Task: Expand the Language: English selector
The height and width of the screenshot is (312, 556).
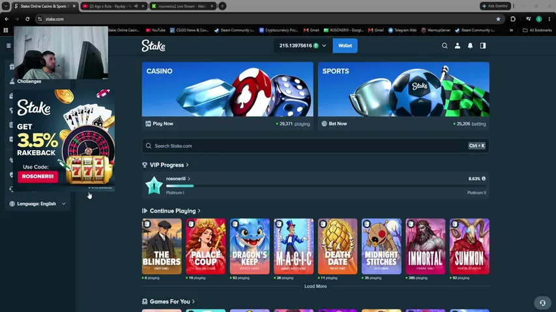Action: pos(38,203)
